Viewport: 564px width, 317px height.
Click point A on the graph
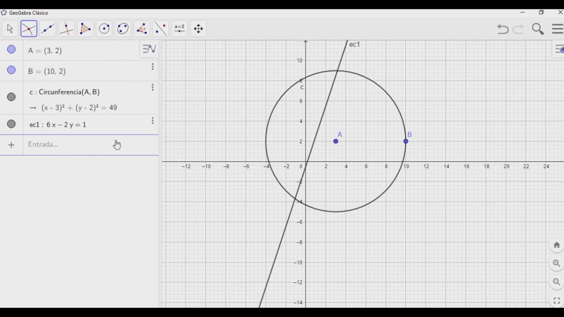(336, 141)
